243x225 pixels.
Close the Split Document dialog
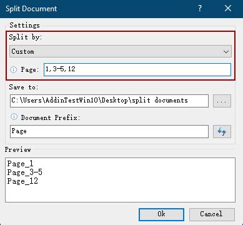pos(228,9)
